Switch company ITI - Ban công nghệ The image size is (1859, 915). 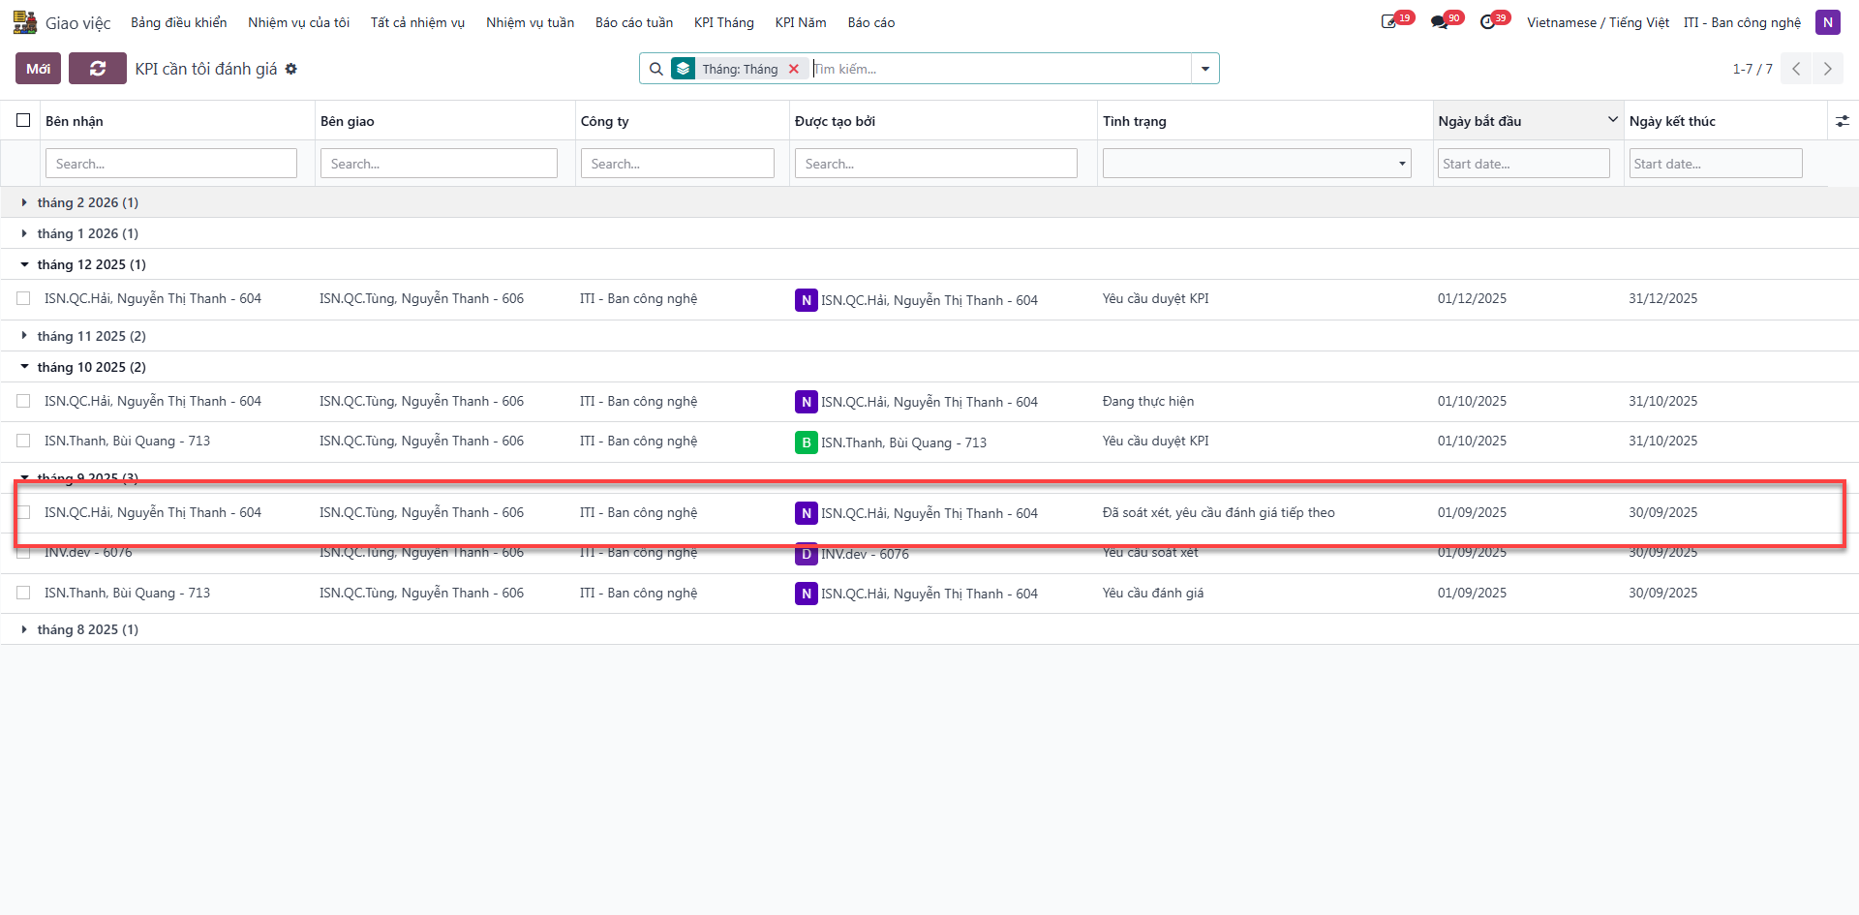click(x=1742, y=22)
